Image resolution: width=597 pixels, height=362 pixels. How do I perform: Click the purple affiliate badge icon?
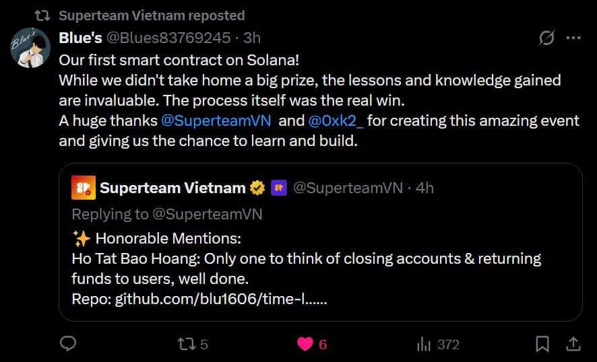278,188
